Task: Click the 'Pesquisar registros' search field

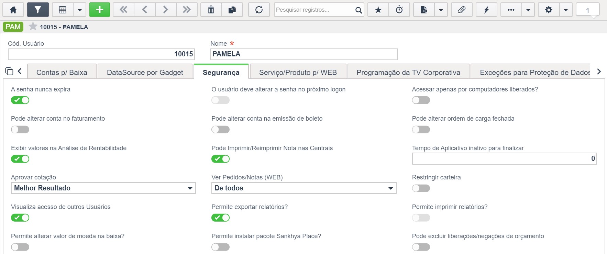Action: 314,10
